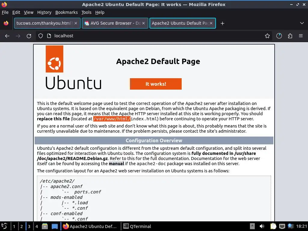Image resolution: width=308 pixels, height=231 pixels.
Task: Click the It works! orange banner
Action: [x=156, y=84]
